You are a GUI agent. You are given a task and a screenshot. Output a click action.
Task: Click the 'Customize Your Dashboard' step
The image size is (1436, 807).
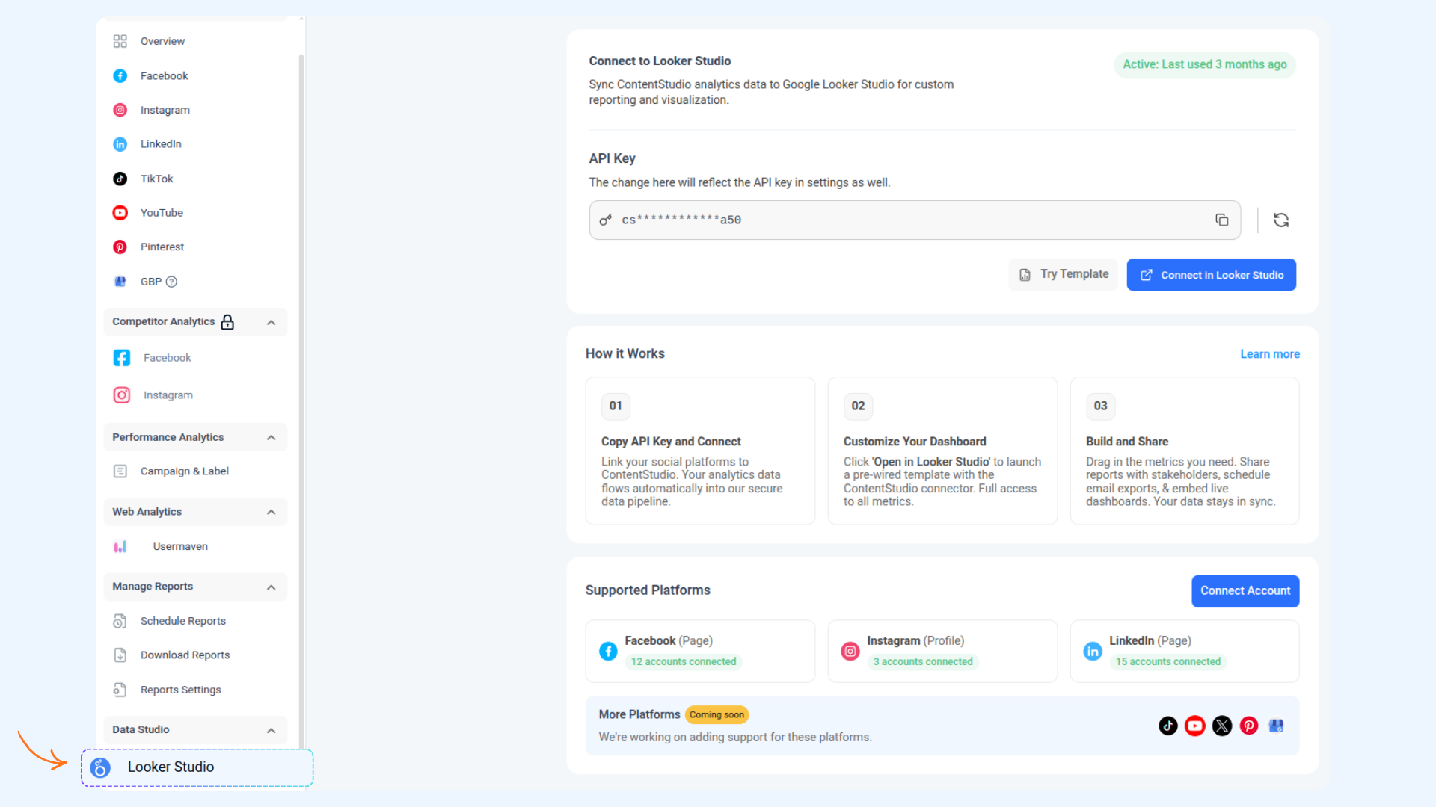942,451
